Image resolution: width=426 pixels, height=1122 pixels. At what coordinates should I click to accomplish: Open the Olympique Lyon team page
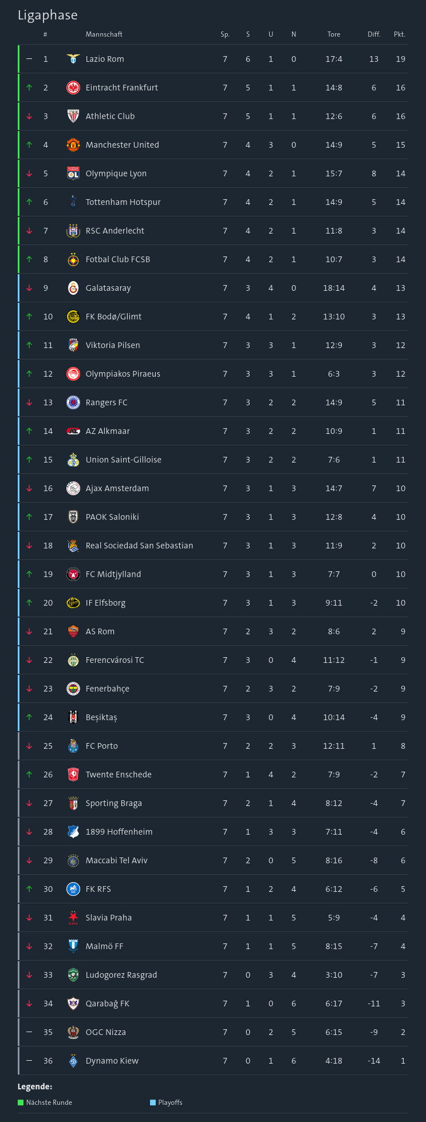(116, 173)
